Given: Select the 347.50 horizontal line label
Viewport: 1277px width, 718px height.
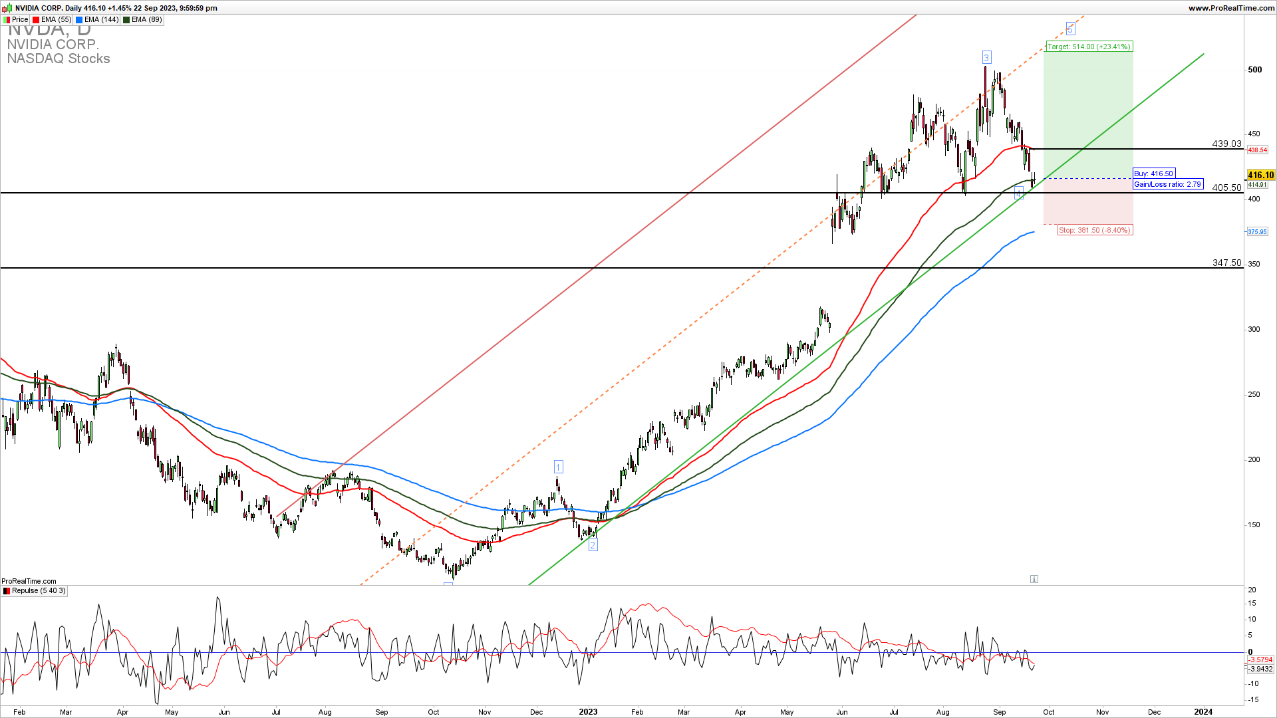Looking at the screenshot, I should point(1226,263).
